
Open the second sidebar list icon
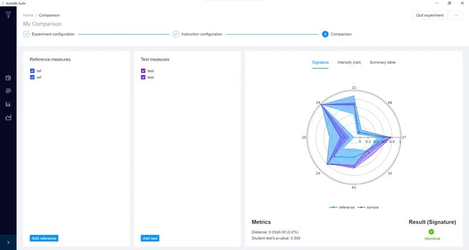[8, 91]
